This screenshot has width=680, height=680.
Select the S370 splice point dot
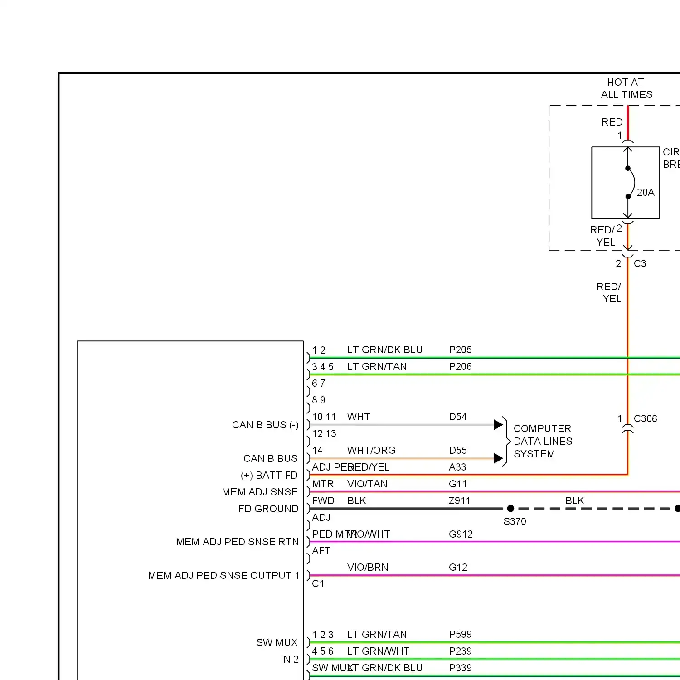(510, 509)
